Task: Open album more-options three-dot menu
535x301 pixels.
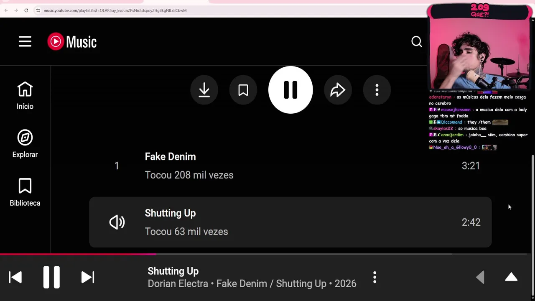Action: click(x=377, y=90)
